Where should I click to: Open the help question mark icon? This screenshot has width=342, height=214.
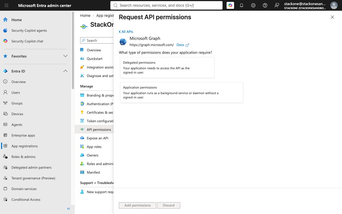(265, 5)
